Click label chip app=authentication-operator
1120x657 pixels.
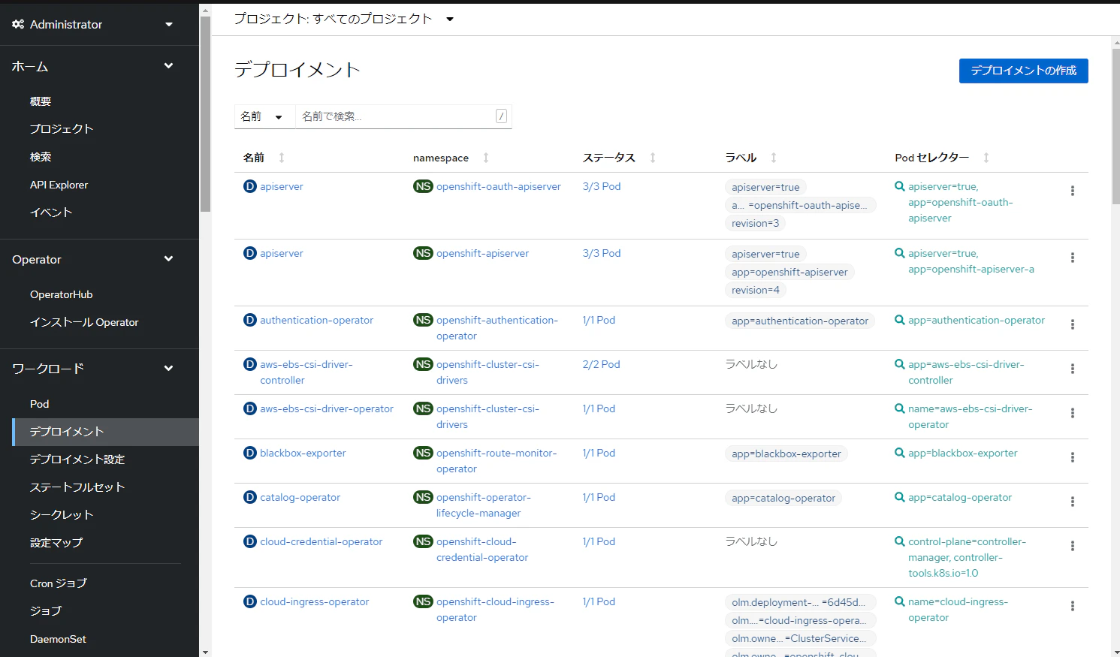tap(800, 321)
